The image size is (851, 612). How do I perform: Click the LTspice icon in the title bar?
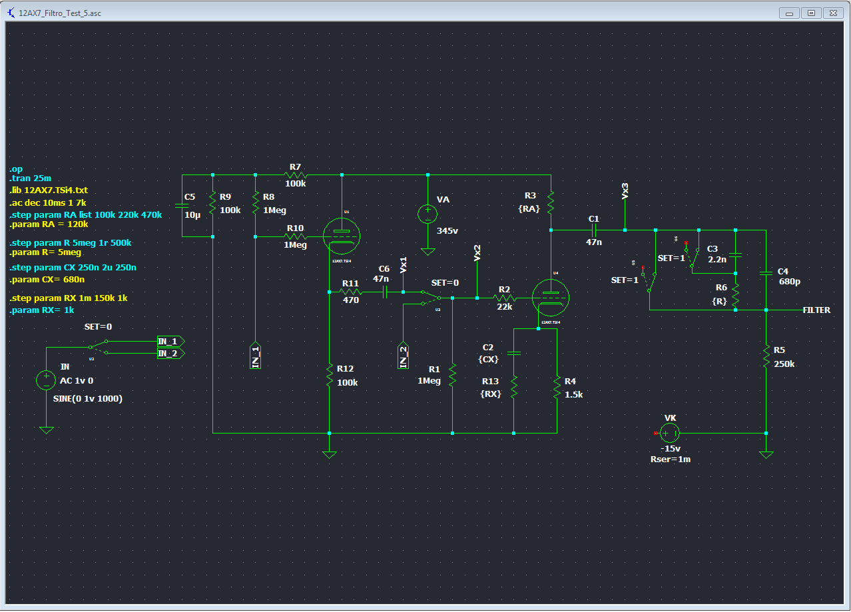coord(10,13)
